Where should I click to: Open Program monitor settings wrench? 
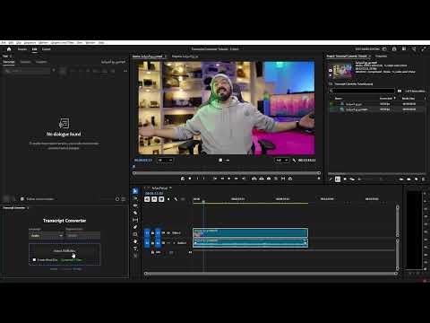[294, 161]
